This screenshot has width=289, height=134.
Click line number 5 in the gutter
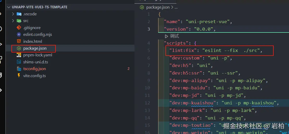point(149,50)
